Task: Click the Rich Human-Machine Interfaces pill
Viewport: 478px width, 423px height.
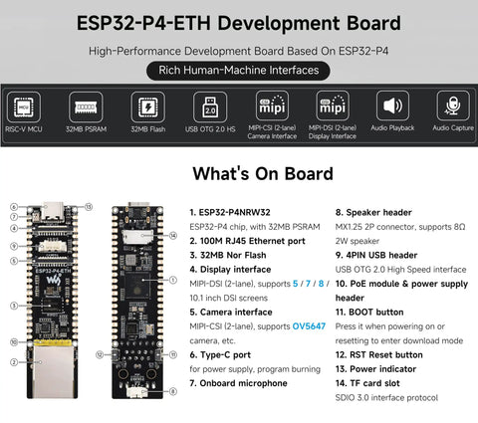Action: tap(238, 71)
